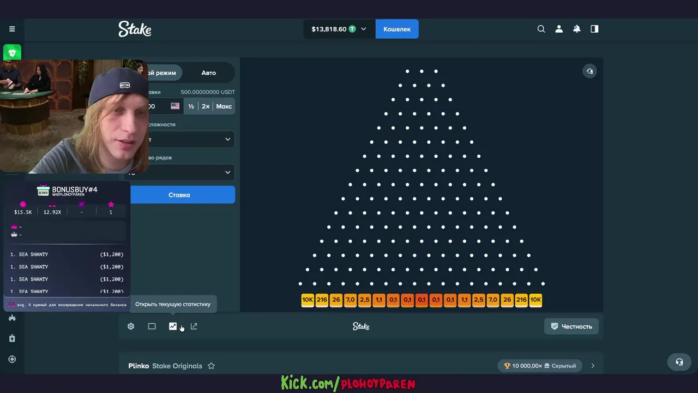
Task: Click the blue Ставка bet button
Action: [x=179, y=195]
